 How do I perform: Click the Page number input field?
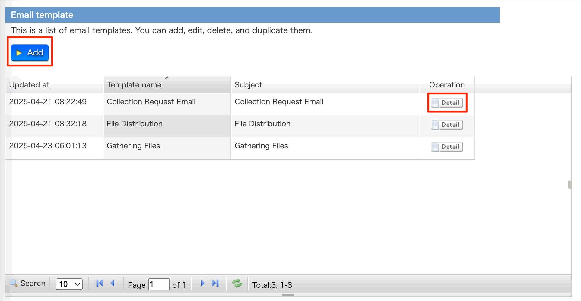click(159, 284)
